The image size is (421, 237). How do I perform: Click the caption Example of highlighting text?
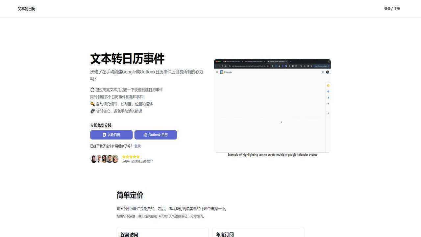pyautogui.click(x=272, y=155)
